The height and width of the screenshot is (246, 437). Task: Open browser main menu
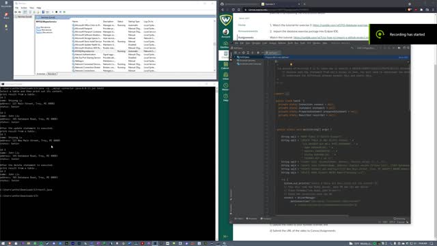tap(433, 10)
